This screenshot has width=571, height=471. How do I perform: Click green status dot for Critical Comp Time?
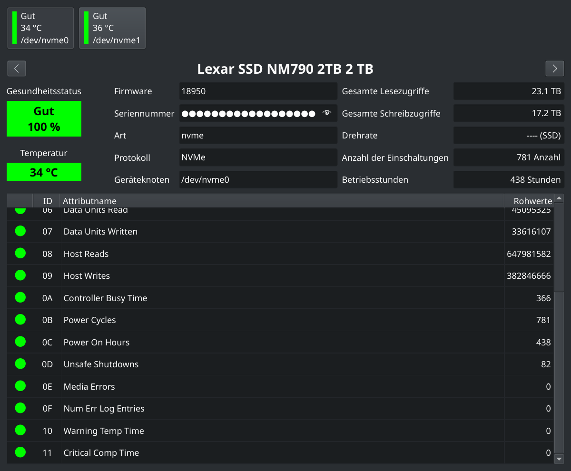pyautogui.click(x=20, y=452)
